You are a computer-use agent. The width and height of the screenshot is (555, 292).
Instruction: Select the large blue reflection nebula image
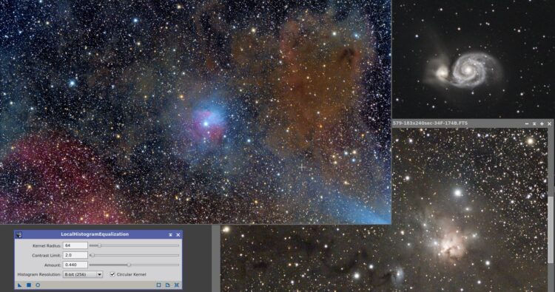(195, 112)
